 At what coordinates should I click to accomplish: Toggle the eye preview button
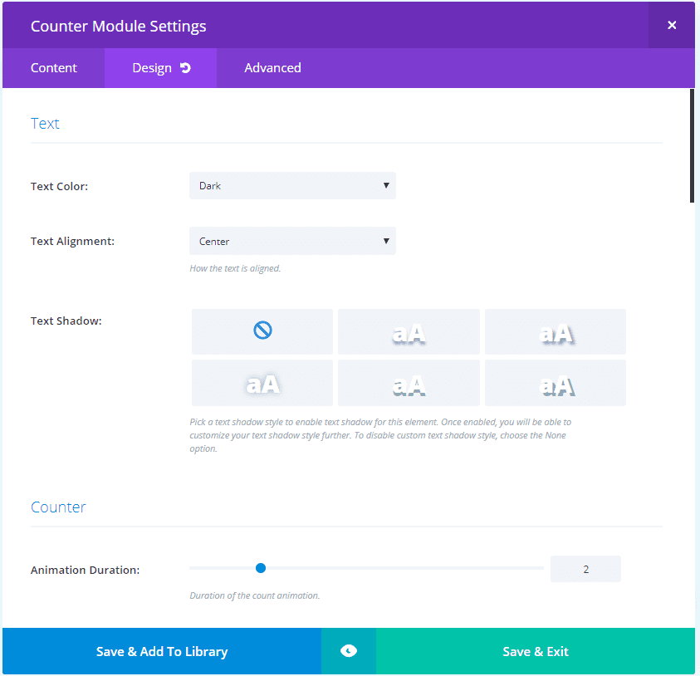click(349, 651)
